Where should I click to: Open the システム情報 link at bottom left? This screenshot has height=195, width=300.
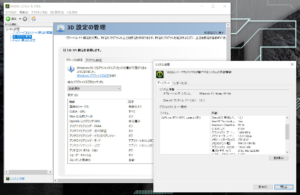(x=17, y=178)
